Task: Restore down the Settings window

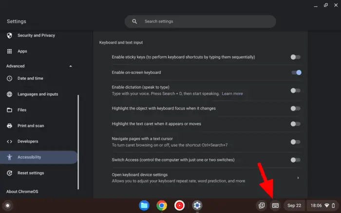Action: (x=325, y=5)
